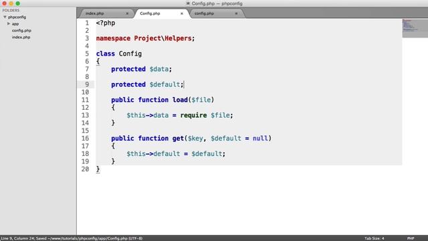Close the Config.php tab

(182, 13)
